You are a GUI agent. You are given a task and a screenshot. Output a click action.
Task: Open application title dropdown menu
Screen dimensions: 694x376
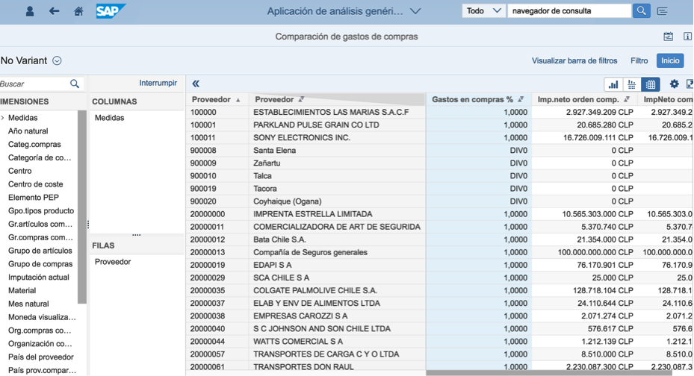(415, 11)
